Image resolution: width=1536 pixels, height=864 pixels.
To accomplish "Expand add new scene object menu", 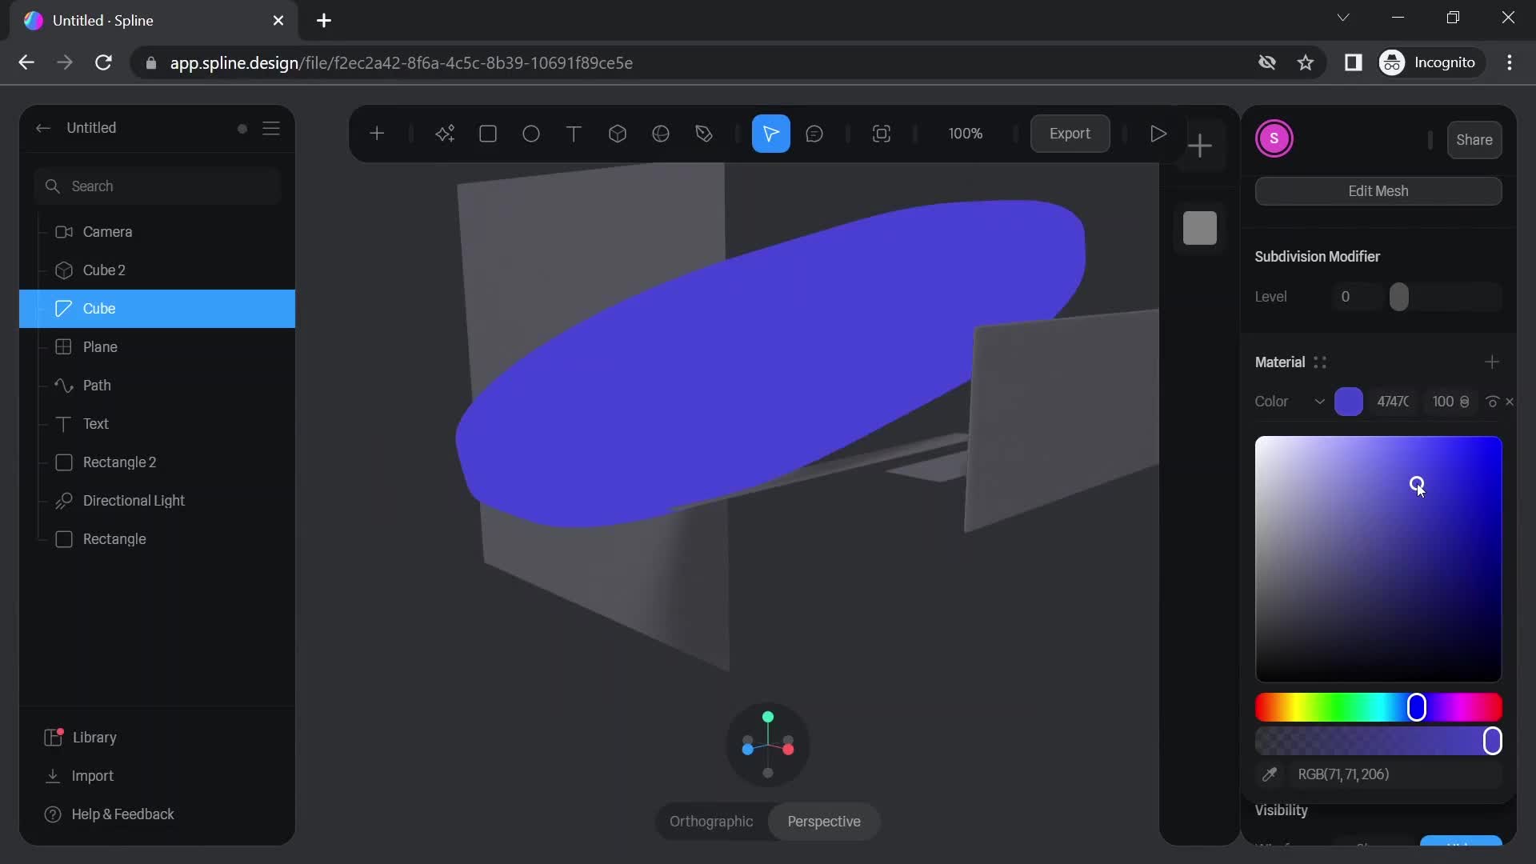I will pyautogui.click(x=377, y=134).
